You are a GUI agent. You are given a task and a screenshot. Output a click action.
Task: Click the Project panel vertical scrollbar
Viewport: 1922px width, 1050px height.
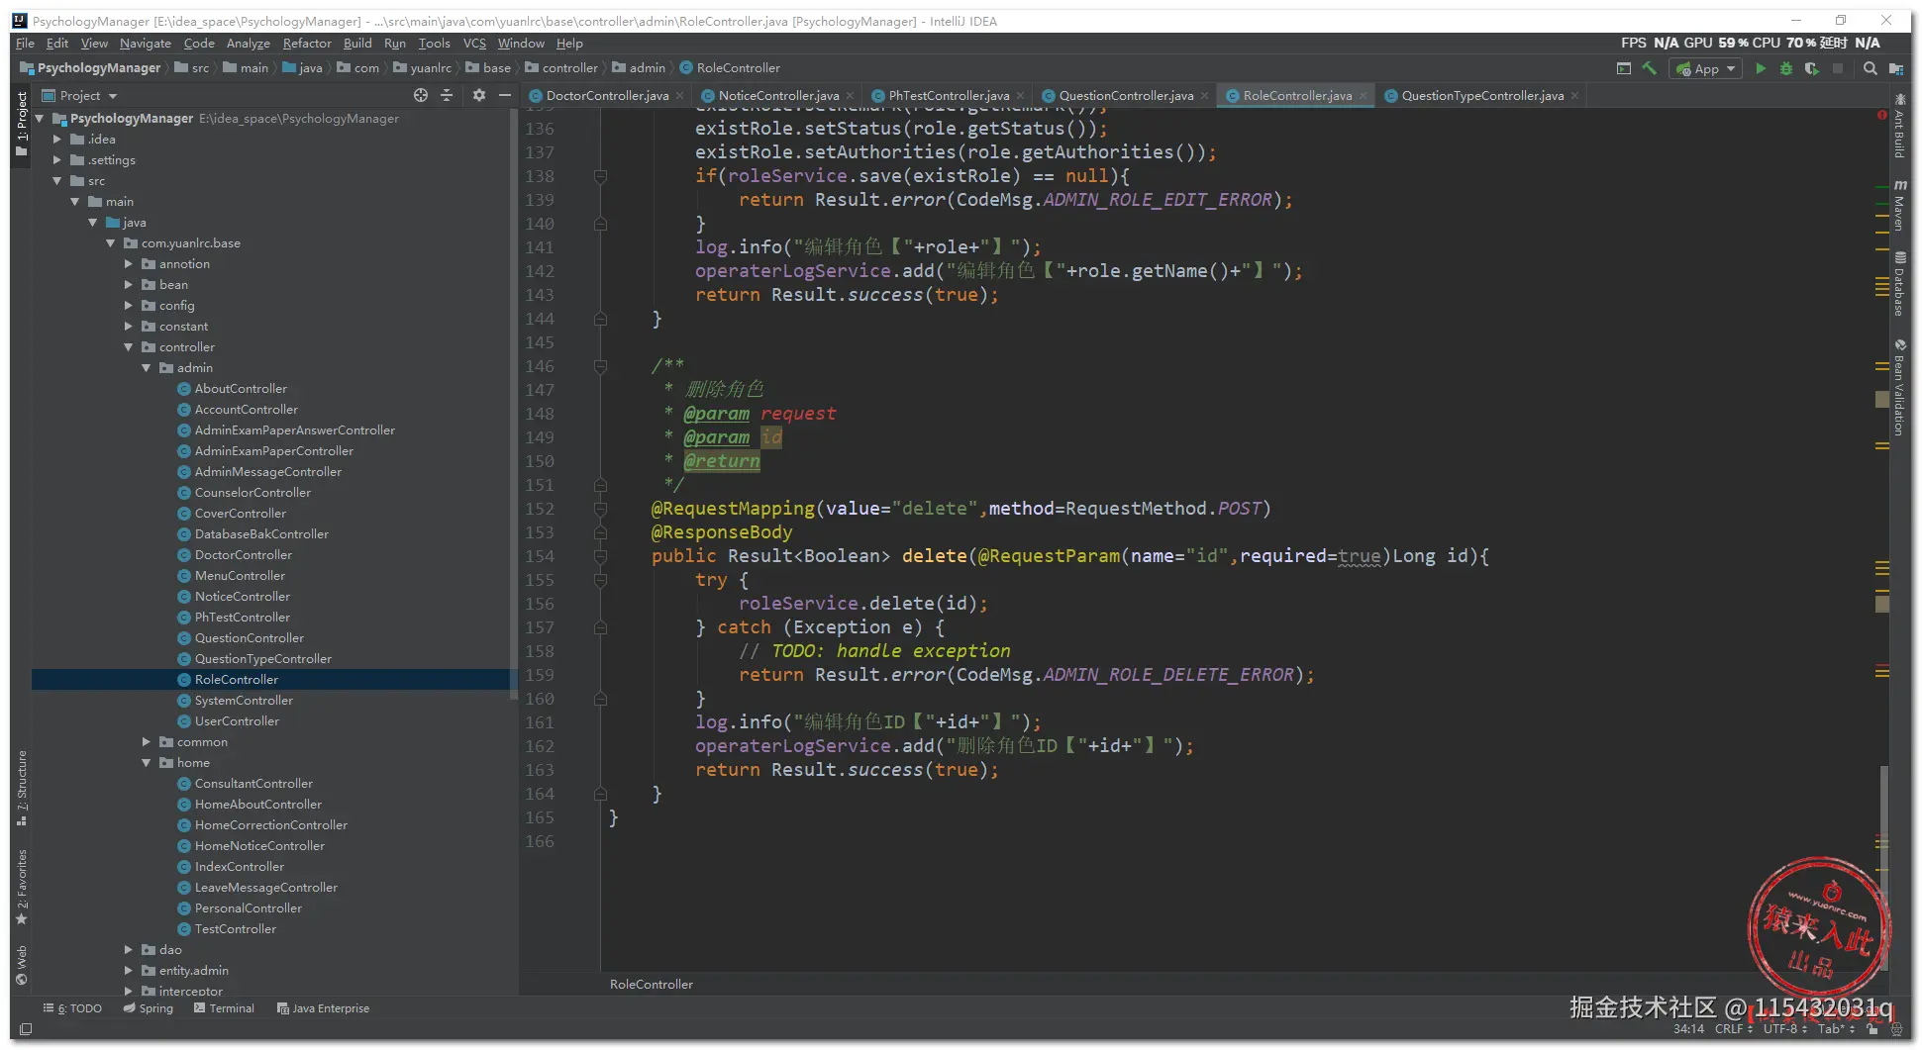point(513,406)
